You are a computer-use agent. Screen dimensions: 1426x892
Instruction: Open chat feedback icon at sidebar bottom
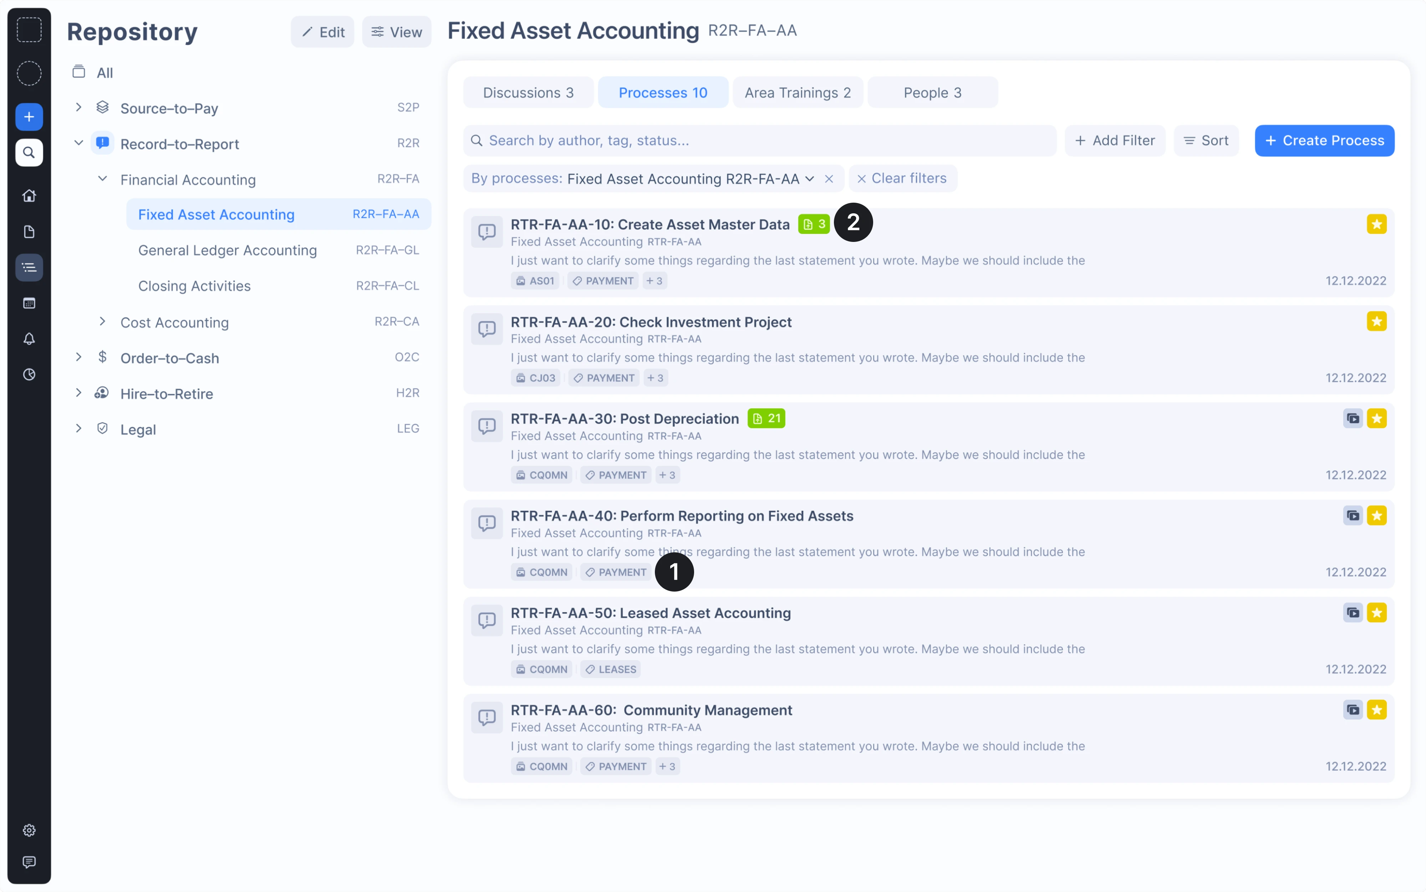[29, 862]
